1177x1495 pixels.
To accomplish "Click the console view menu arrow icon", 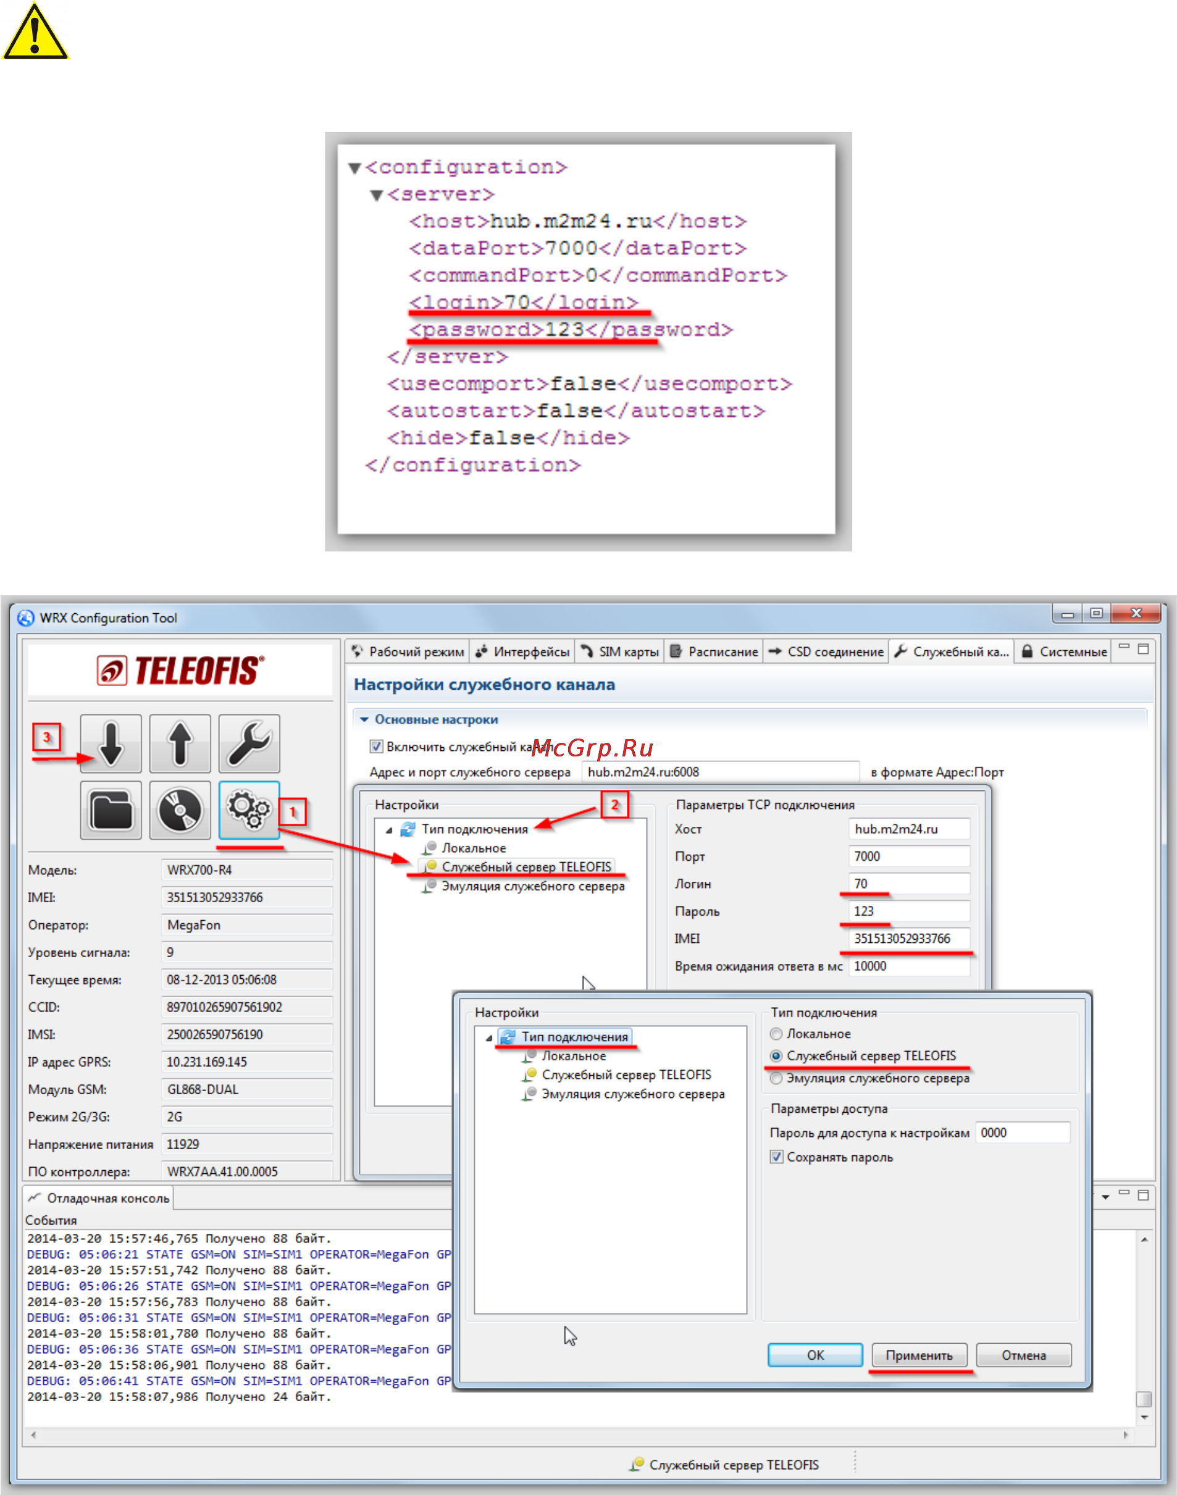I will (1105, 1197).
